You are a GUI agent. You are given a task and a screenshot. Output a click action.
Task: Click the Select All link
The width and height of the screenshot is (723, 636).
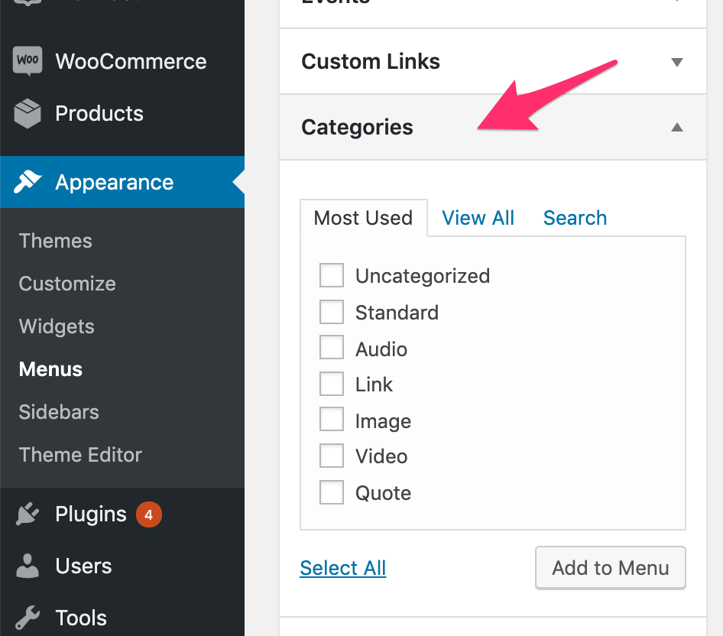(342, 568)
